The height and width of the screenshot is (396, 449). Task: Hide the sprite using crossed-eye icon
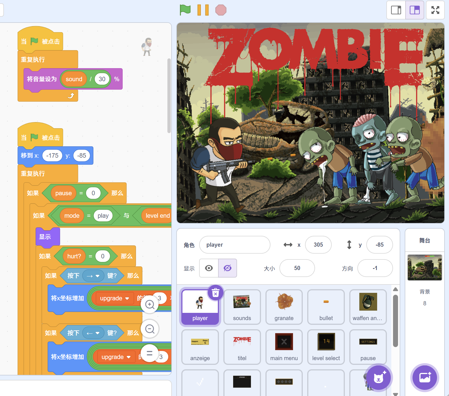[x=228, y=268]
